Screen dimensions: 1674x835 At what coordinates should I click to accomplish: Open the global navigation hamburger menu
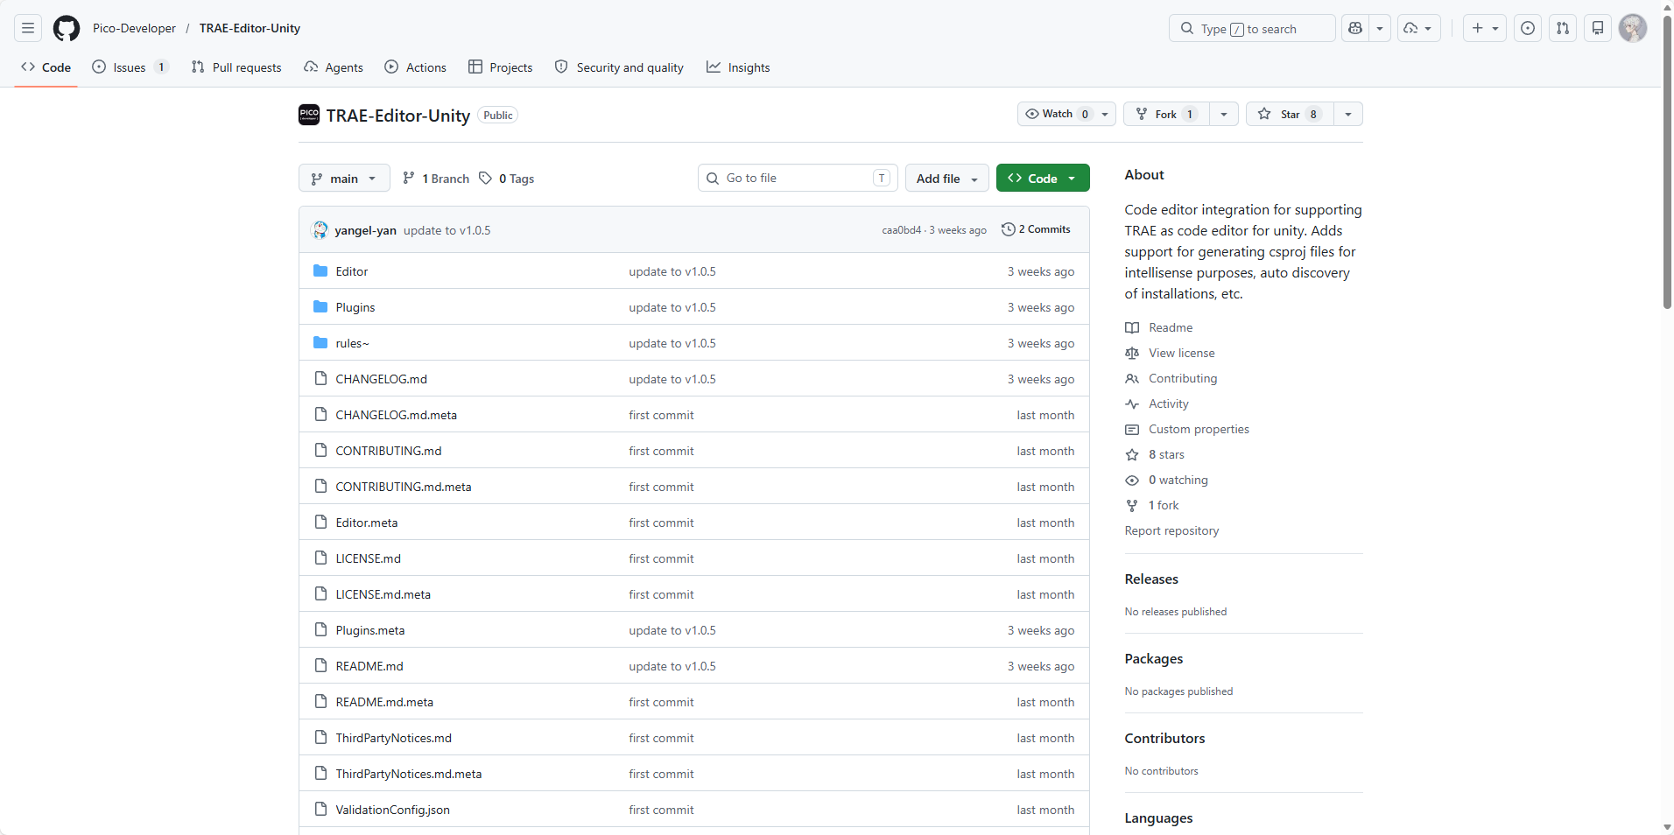tap(28, 28)
